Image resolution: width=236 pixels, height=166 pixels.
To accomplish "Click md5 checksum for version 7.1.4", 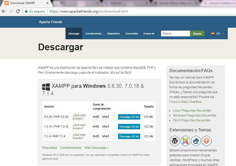I will pyautogui.click(x=96, y=136).
